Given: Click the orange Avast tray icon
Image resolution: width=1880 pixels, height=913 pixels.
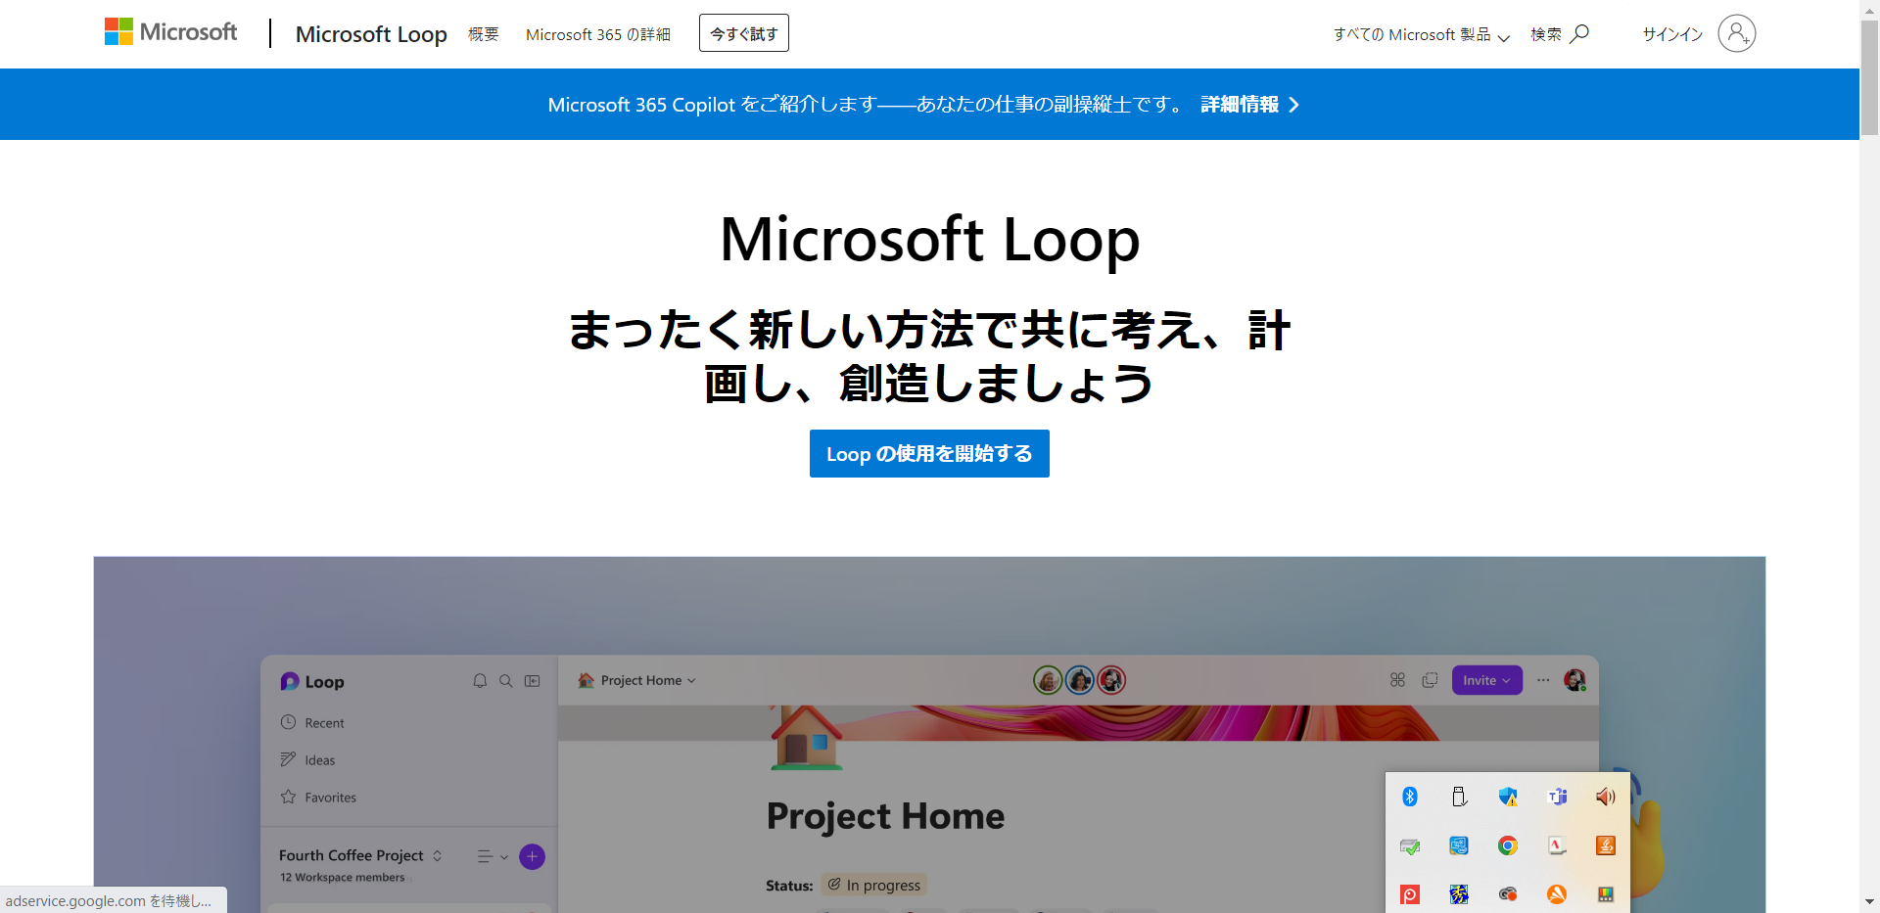Looking at the screenshot, I should [1557, 893].
